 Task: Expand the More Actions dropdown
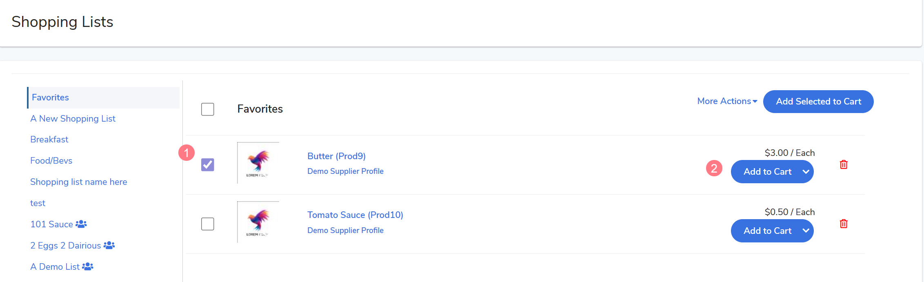coord(727,101)
